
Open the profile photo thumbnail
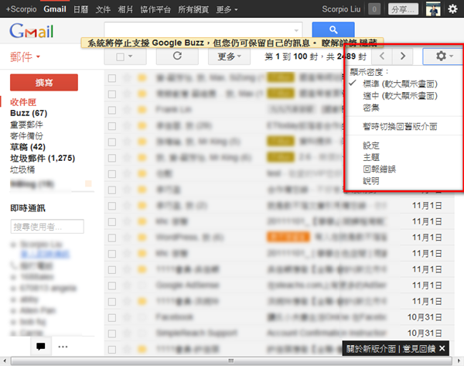433,9
